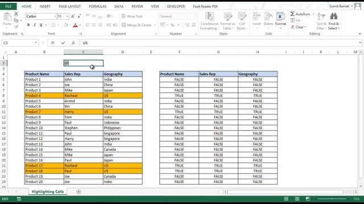Switch to Page Break Preview in status bar
The image size is (364, 204).
coord(308,199)
